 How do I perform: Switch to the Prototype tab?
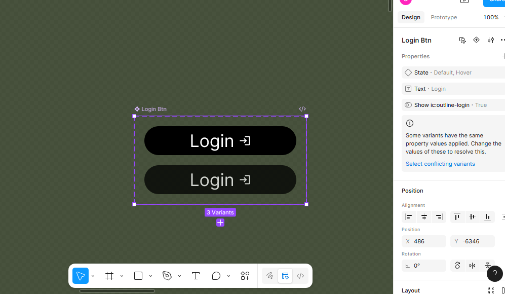[444, 17]
